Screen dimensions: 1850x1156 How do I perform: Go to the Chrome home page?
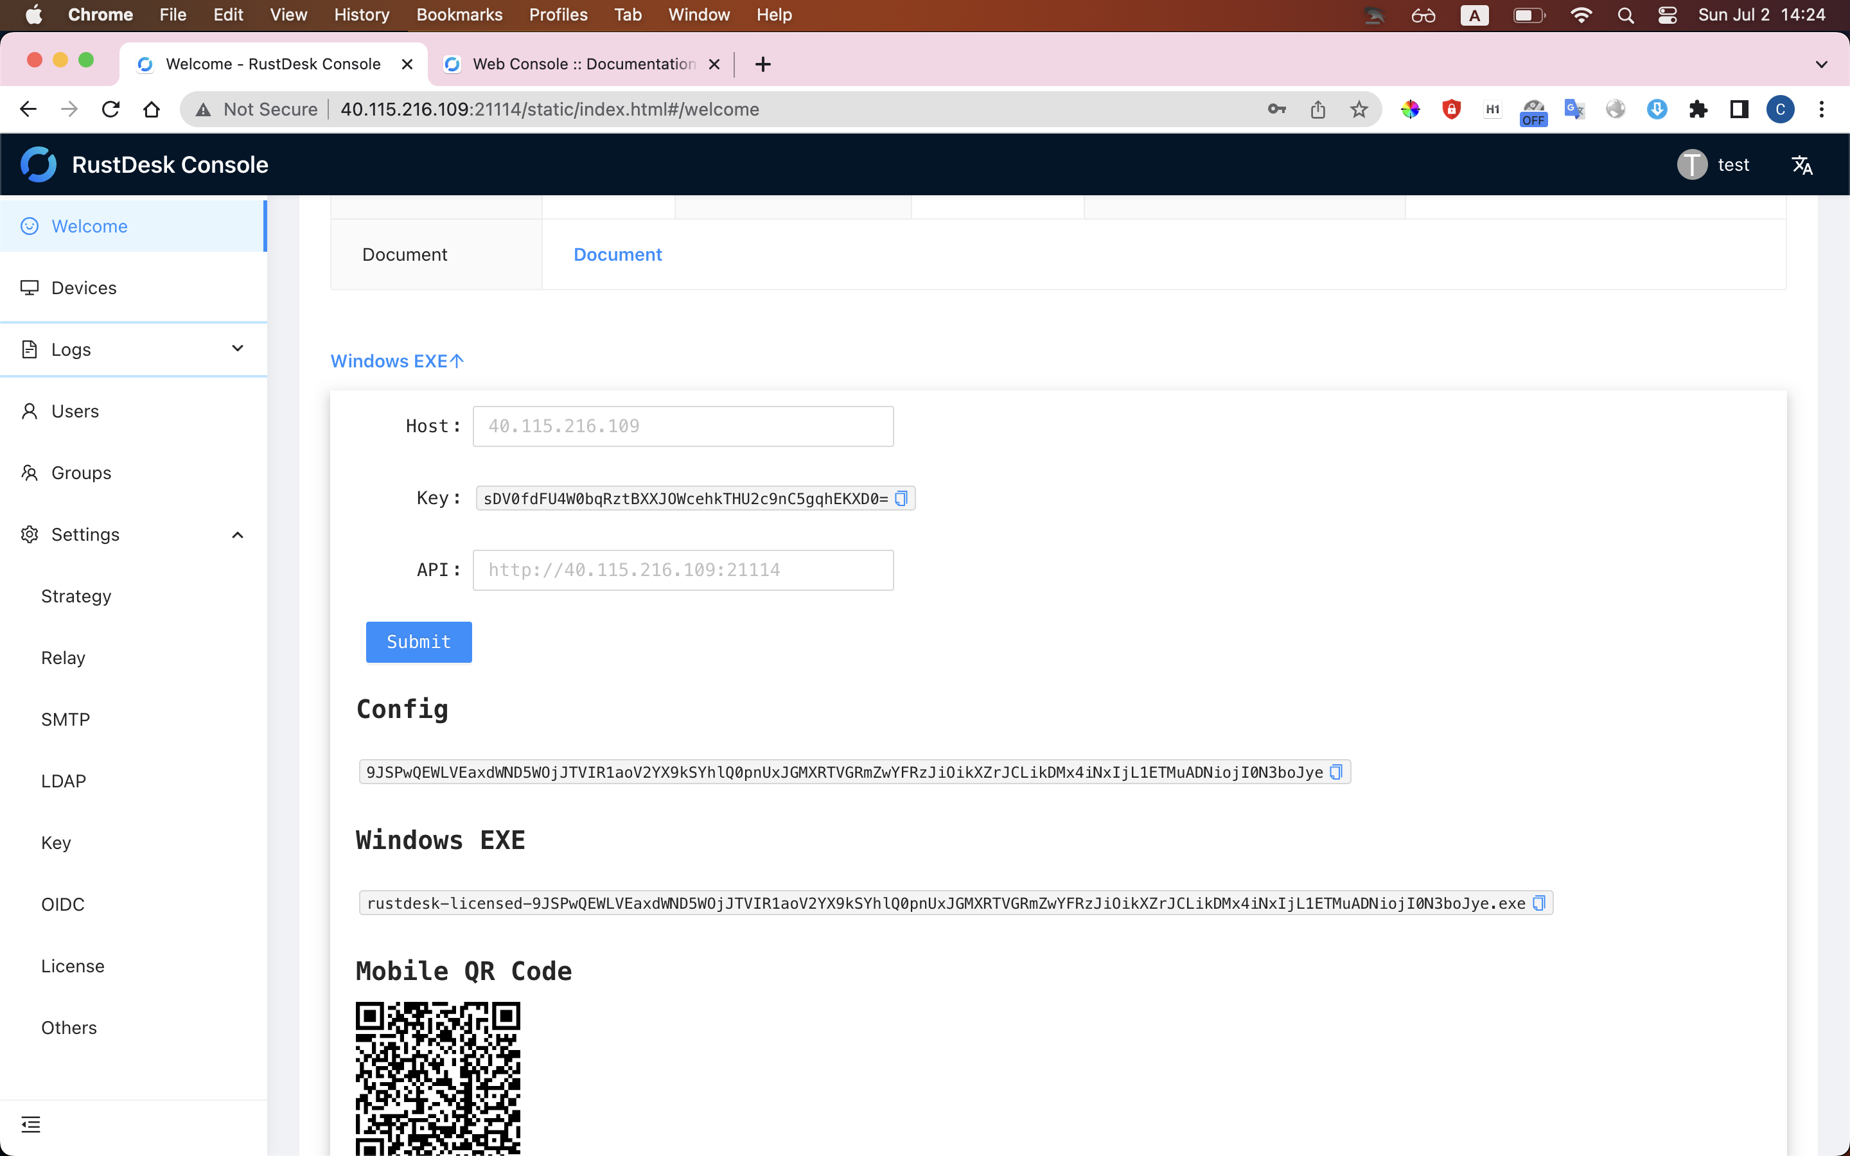coord(152,109)
